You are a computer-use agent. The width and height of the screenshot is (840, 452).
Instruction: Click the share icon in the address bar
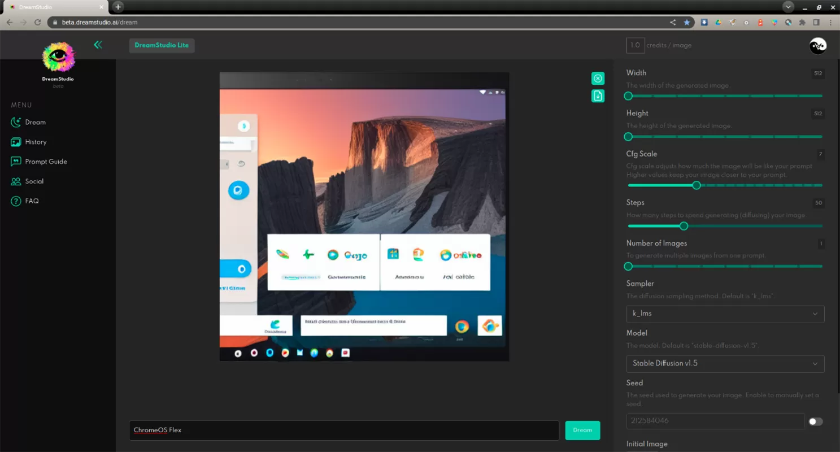673,23
